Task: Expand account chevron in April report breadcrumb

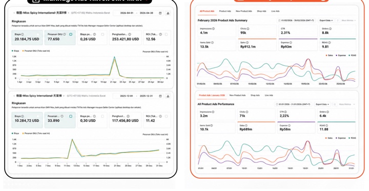Action: click(x=69, y=13)
